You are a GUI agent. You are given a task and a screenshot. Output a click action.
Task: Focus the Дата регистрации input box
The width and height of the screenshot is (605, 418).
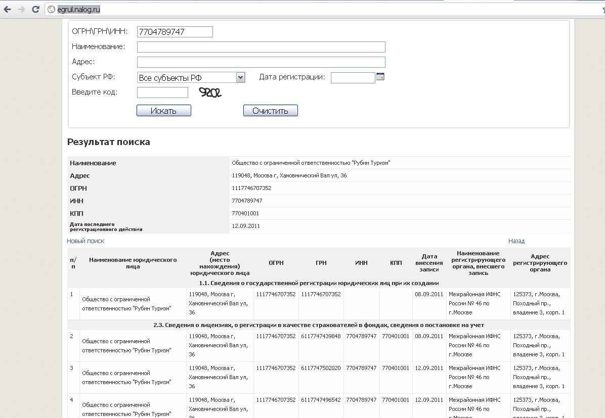pos(353,77)
